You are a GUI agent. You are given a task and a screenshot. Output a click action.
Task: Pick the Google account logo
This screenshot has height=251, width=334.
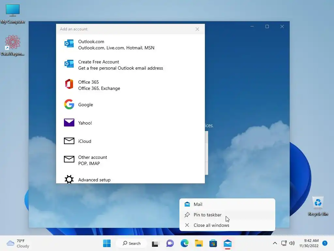[69, 104]
